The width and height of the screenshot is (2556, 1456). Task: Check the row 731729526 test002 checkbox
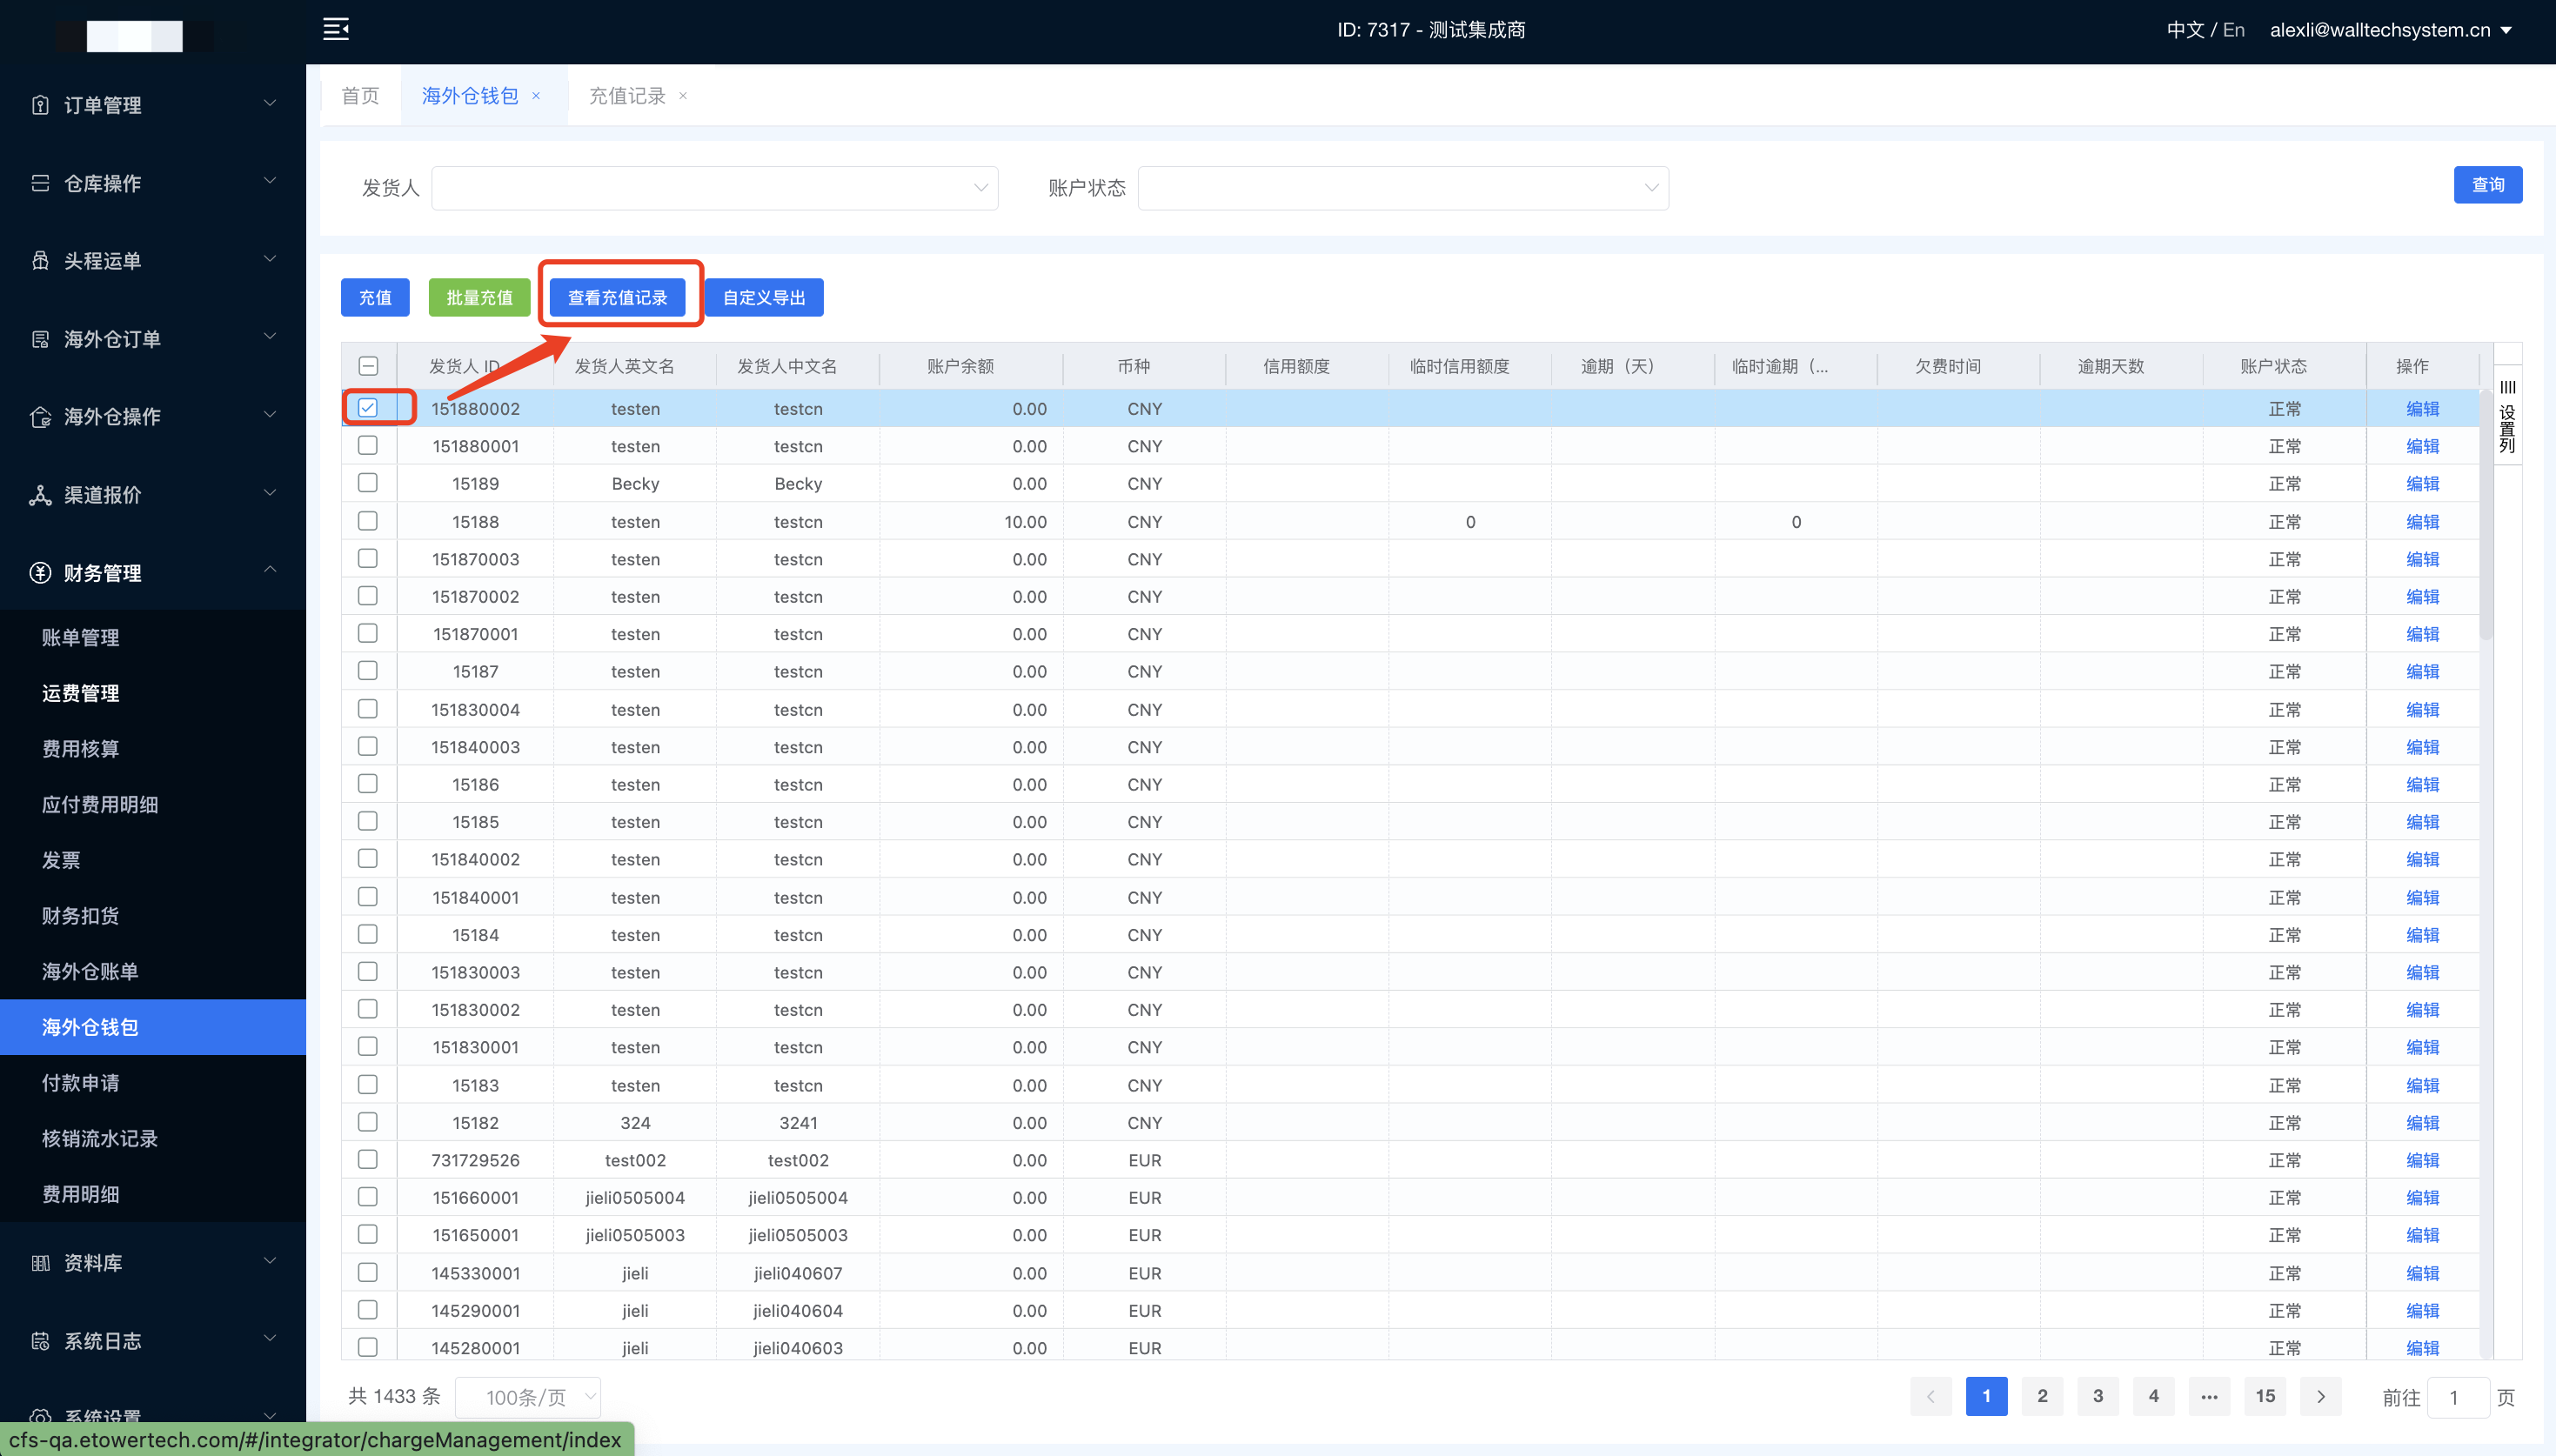pyautogui.click(x=368, y=1160)
